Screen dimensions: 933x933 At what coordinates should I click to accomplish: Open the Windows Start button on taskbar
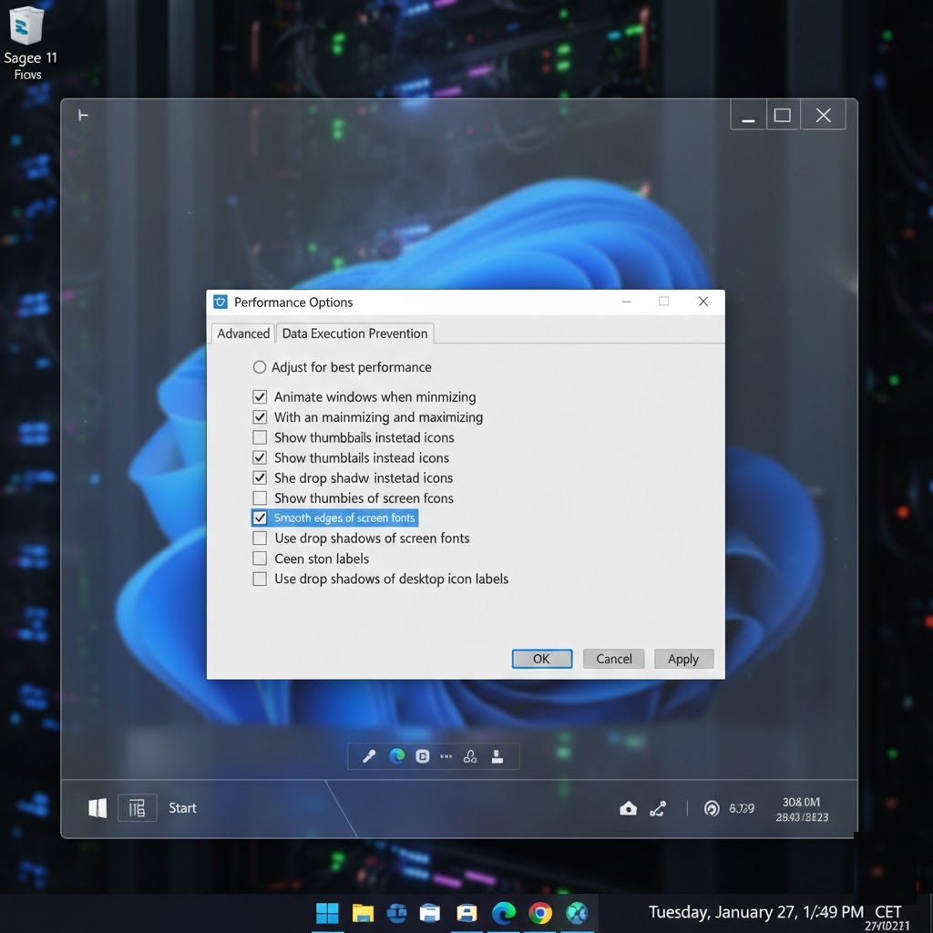(327, 913)
